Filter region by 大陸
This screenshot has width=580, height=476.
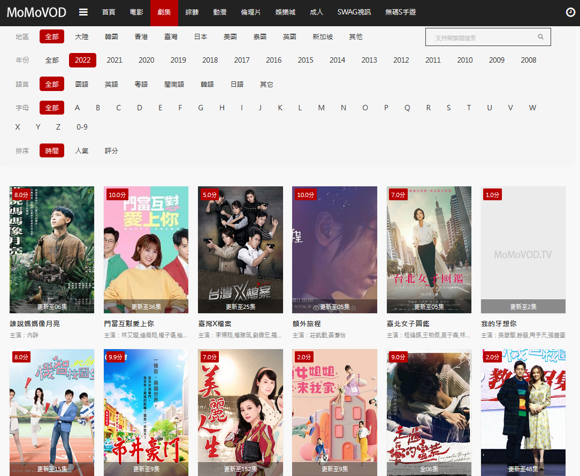(82, 36)
